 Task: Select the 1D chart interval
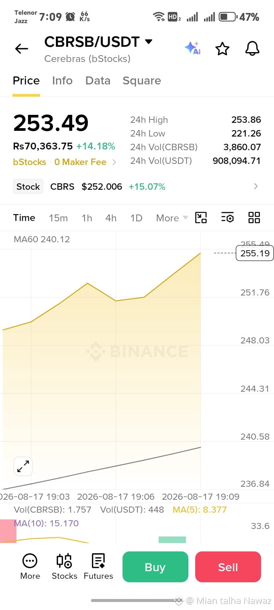(x=136, y=218)
